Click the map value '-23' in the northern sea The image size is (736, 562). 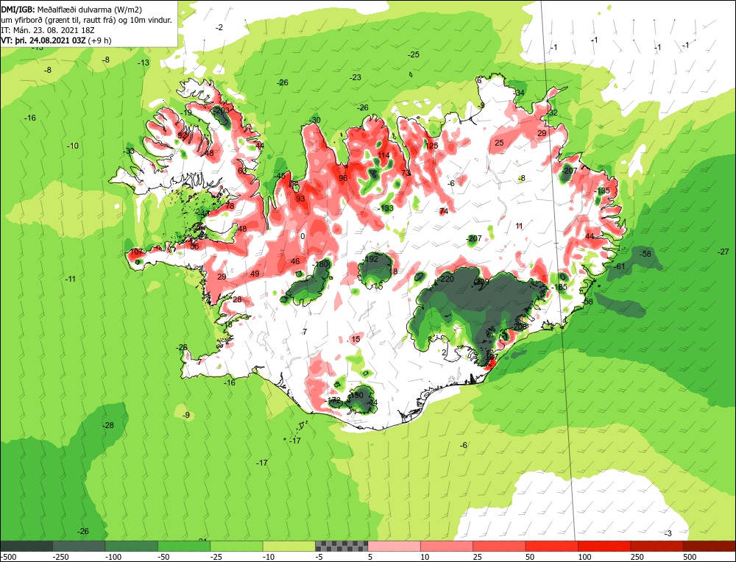[x=355, y=77]
